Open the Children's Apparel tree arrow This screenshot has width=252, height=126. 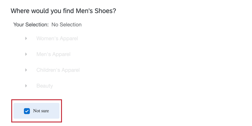point(26,70)
